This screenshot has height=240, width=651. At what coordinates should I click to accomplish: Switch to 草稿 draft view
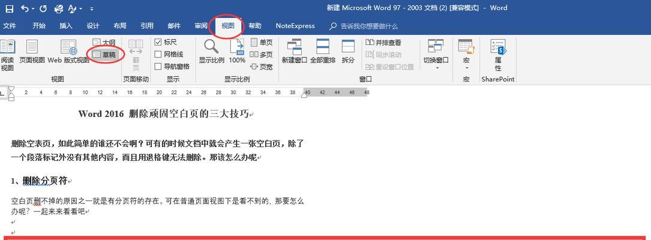point(104,55)
